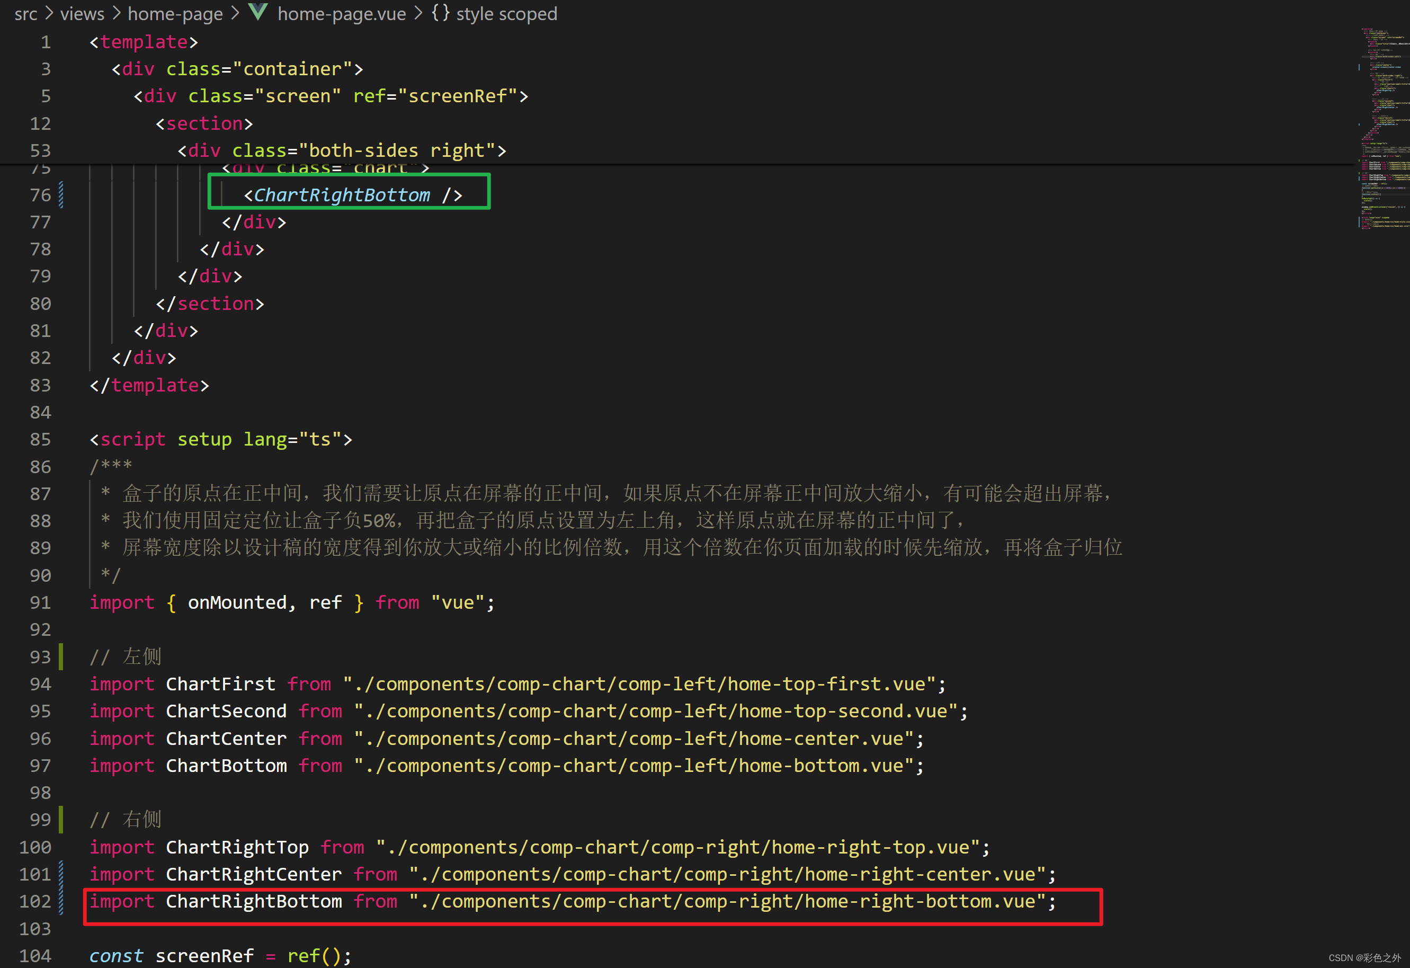The height and width of the screenshot is (968, 1410).
Task: Click the Vue logo icon in breadcrumb
Action: pos(258,12)
